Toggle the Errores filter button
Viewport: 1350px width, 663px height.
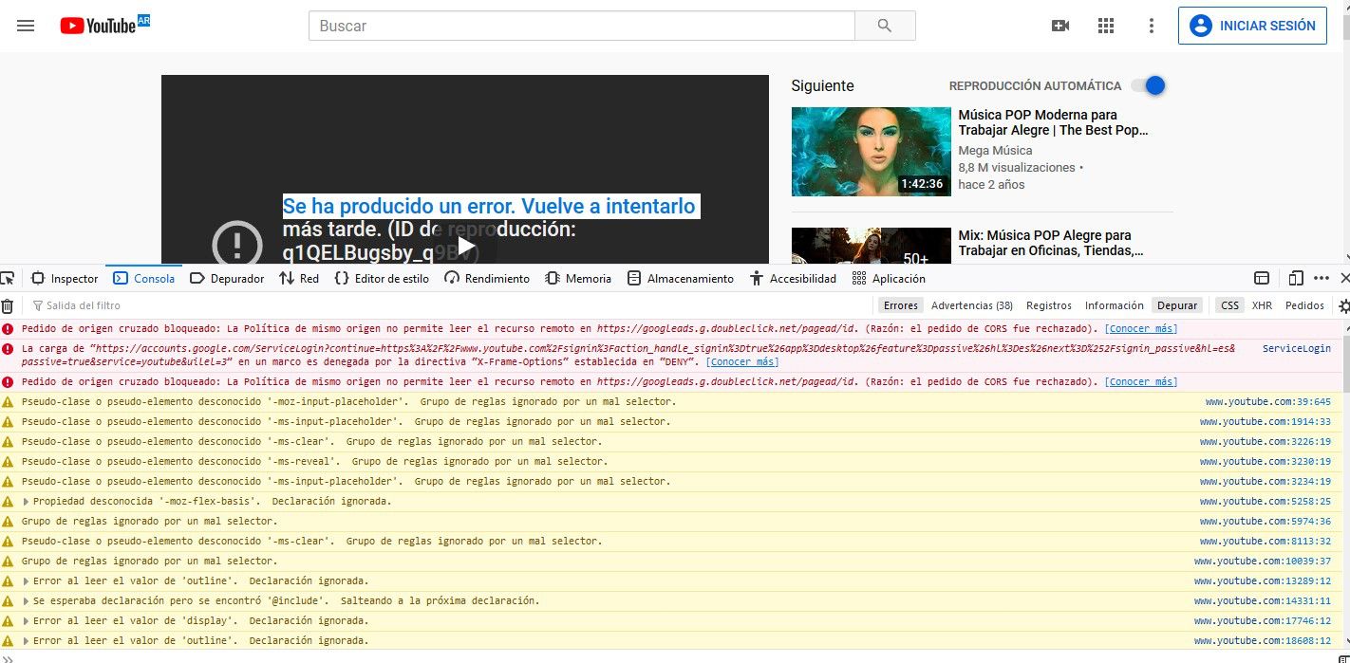coord(901,305)
